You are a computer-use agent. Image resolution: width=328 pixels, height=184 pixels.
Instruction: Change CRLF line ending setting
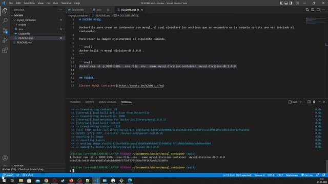280,175
